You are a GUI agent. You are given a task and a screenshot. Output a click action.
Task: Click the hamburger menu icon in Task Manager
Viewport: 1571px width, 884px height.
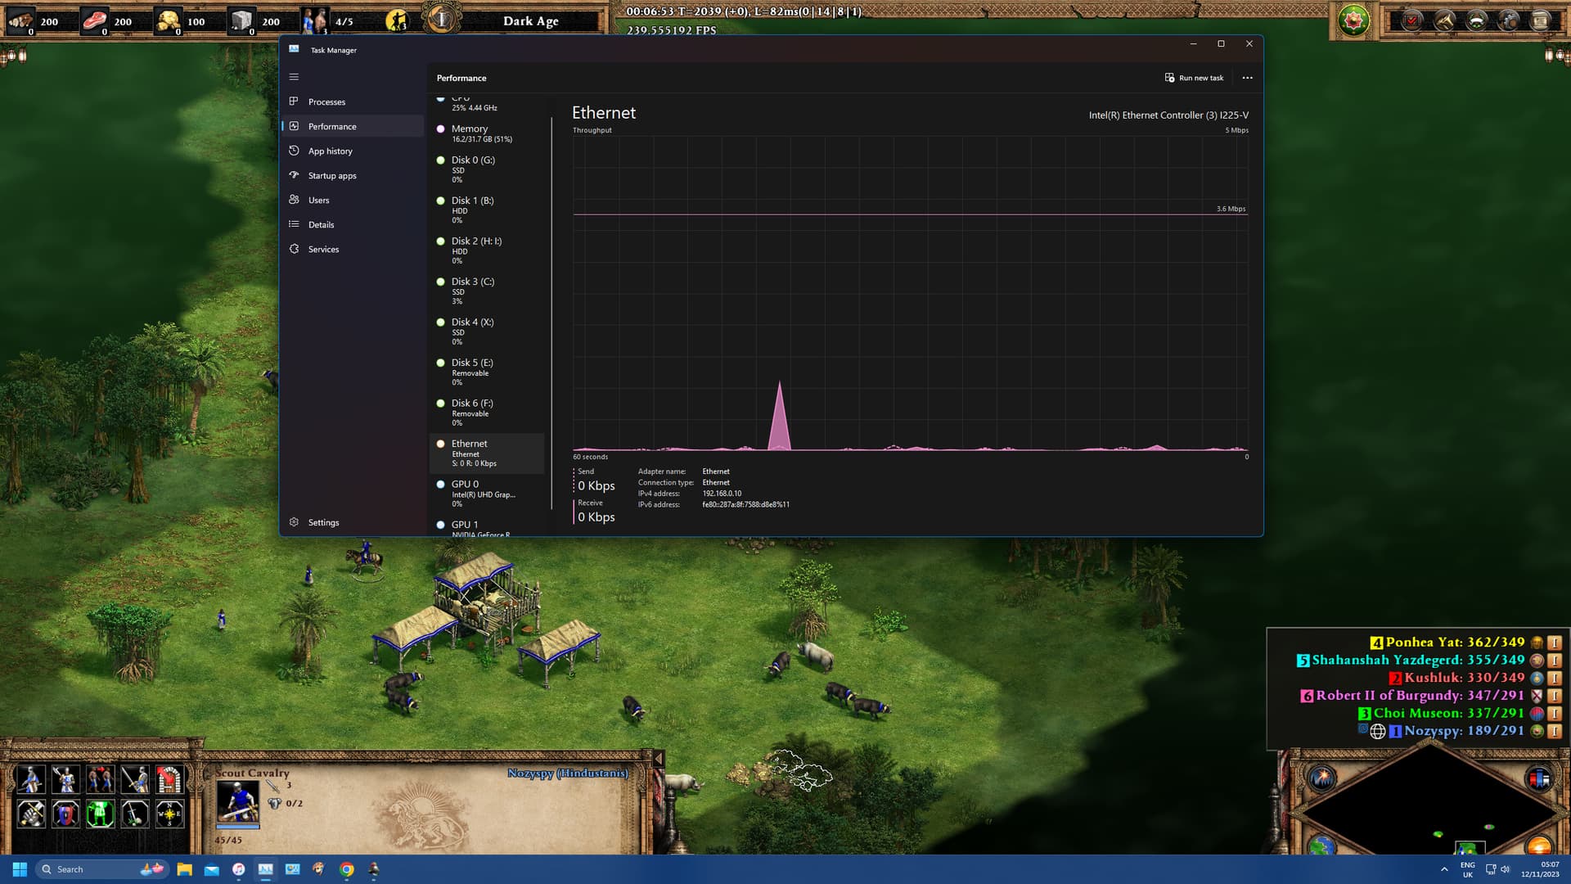click(294, 77)
